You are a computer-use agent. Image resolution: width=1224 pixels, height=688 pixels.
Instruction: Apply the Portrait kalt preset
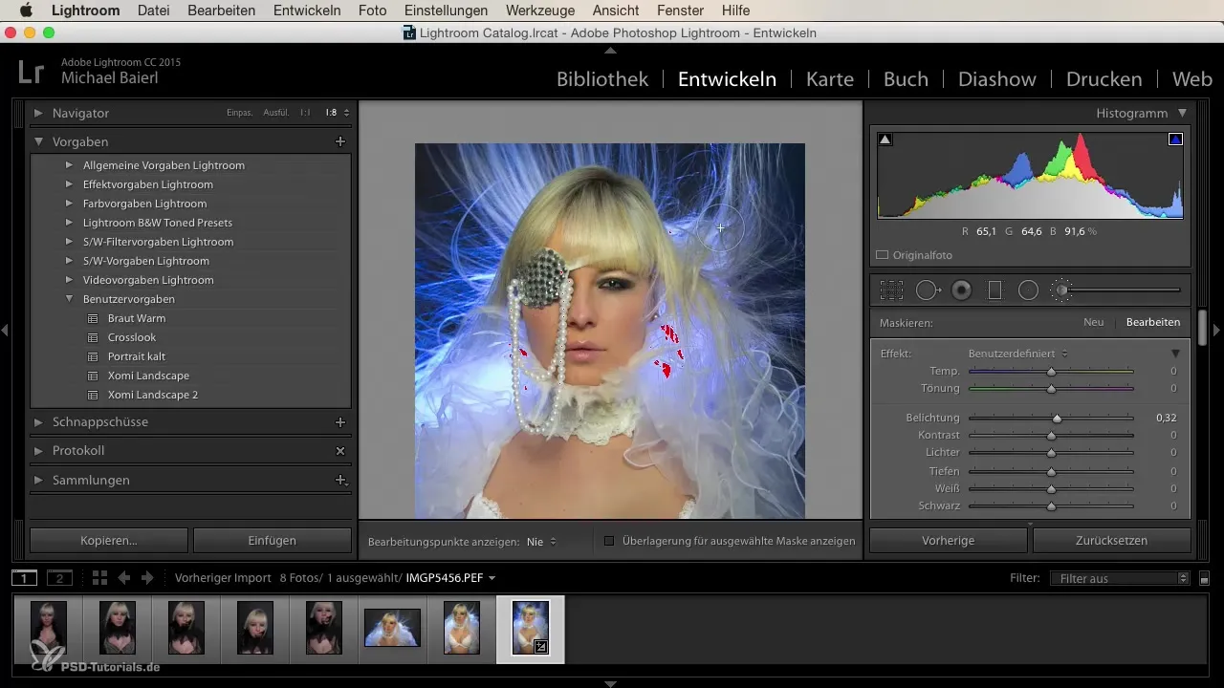137,356
